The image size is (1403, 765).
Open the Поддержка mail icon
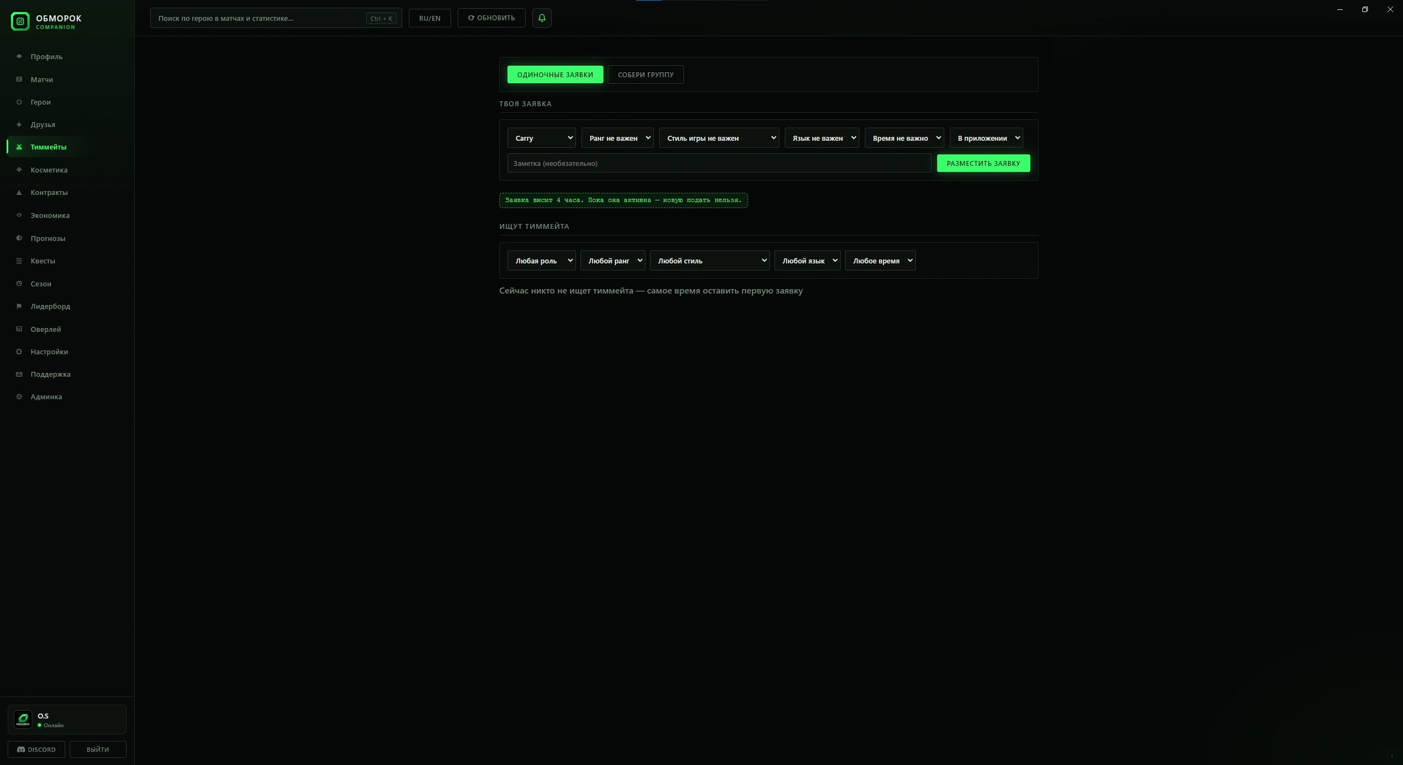tap(19, 374)
